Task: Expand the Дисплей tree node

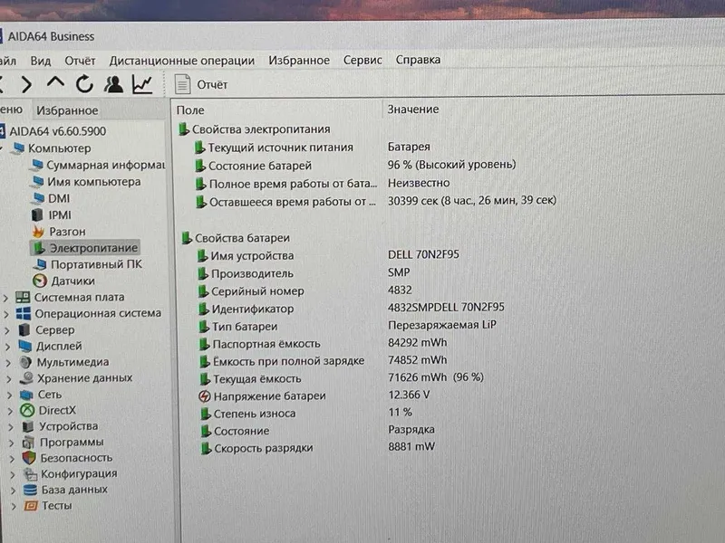Action: [x=7, y=347]
